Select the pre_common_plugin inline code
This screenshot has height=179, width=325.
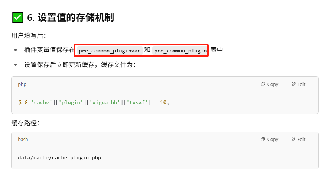tap(180, 51)
